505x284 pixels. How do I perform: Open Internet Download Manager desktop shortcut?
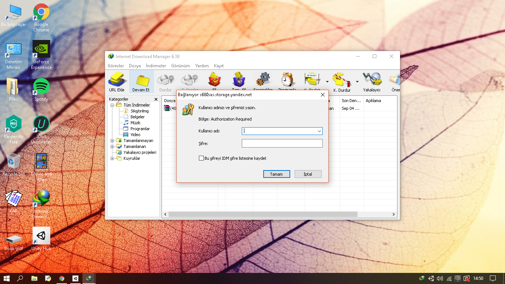(x=41, y=204)
